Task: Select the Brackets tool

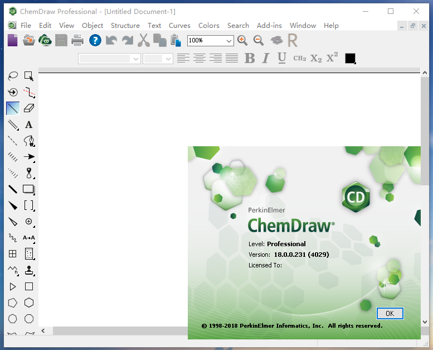Action: point(29,205)
